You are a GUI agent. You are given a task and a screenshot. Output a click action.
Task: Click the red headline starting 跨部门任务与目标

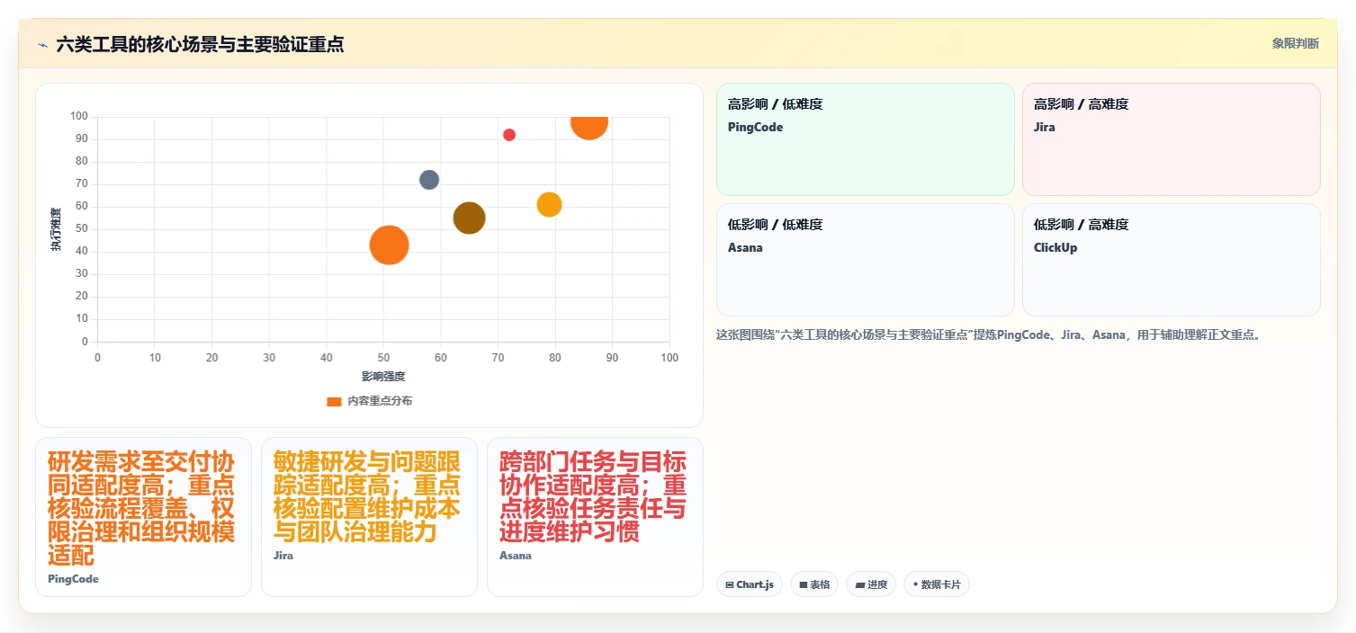coord(593,497)
